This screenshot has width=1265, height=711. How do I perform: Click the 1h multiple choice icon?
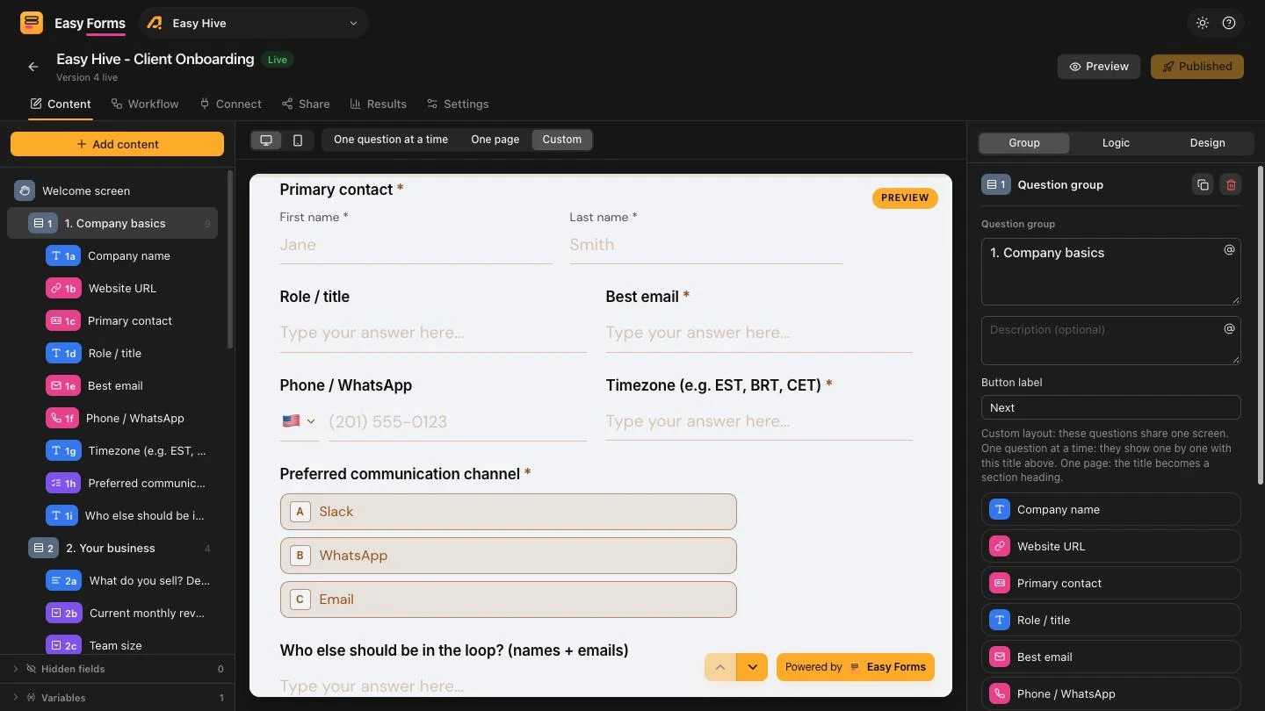(62, 483)
